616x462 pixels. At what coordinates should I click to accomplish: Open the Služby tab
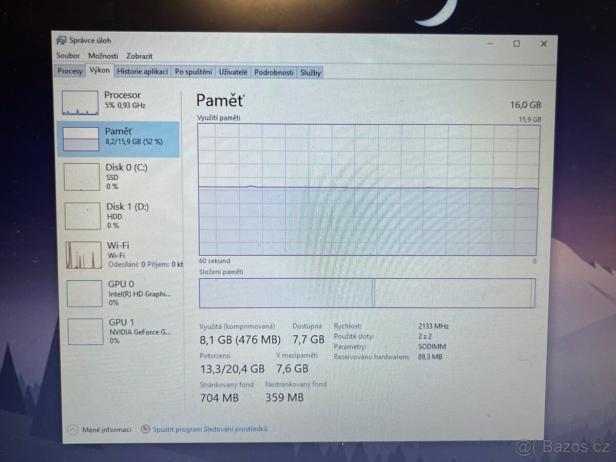coord(310,73)
